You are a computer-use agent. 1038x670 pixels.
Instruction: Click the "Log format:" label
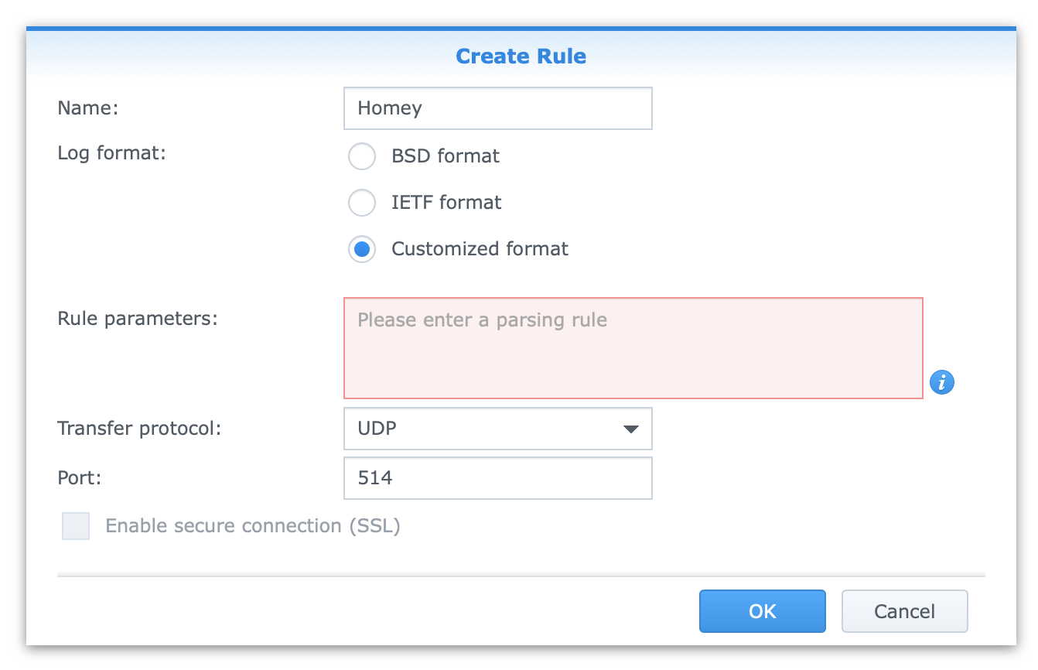(111, 153)
